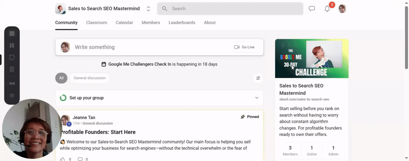Open the Classroom tab
409x161 pixels.
point(97,23)
